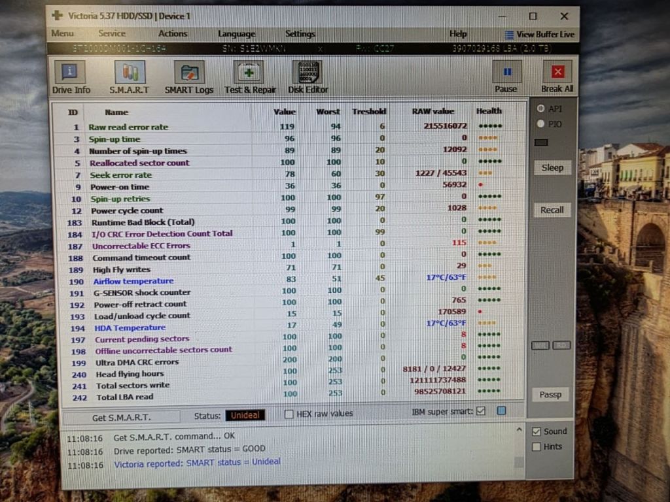Open the Help menu
Screen dimensions: 670x502
[458, 34]
